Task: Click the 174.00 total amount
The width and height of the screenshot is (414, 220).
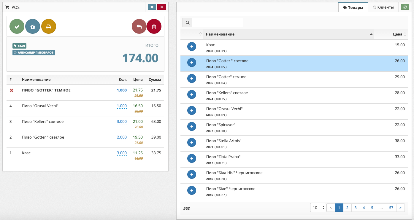Action: (140, 58)
